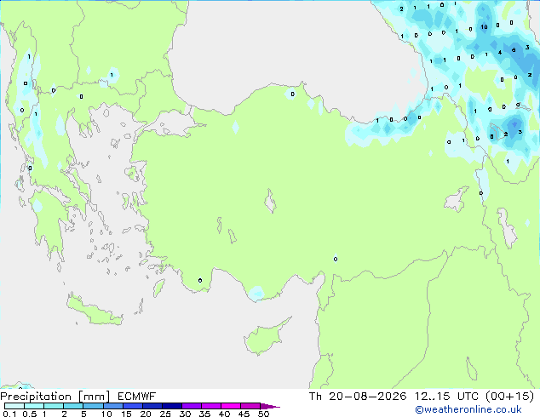Click the 30–35 mm purple swatch
This screenshot has height=417, width=540.
(x=191, y=406)
